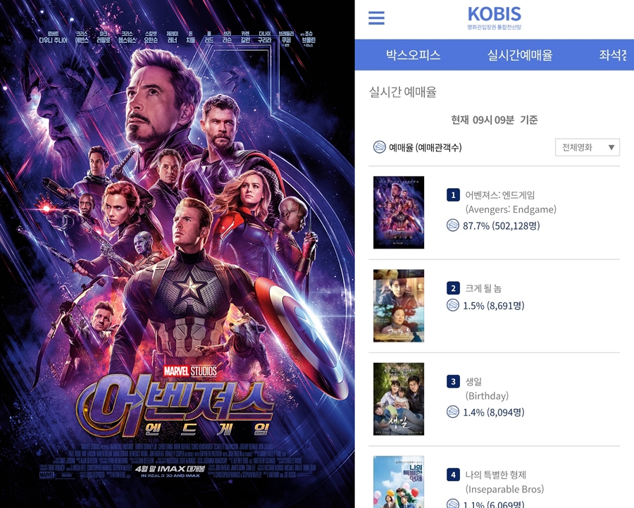
Task: Open the 전체영화 dropdown
Action: coord(587,147)
